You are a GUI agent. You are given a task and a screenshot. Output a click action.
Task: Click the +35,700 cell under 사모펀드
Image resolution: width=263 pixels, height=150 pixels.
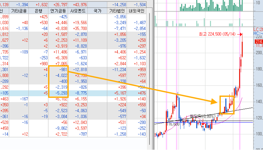point(80,28)
